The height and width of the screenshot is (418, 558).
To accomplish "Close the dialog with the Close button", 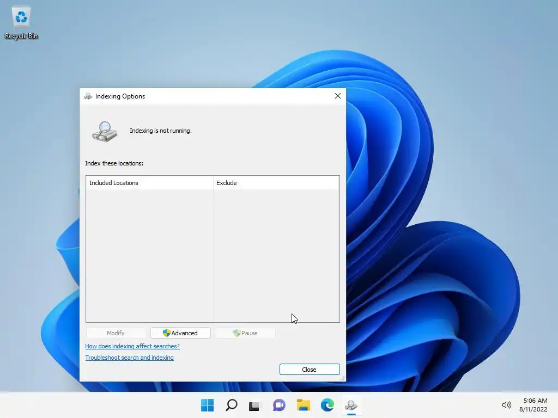I will (310, 370).
